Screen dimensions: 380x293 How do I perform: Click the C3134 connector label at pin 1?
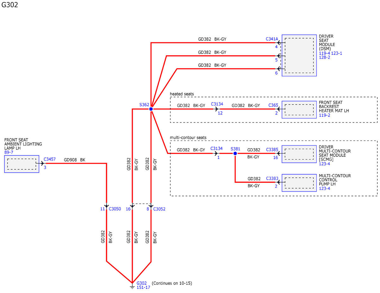(217, 148)
